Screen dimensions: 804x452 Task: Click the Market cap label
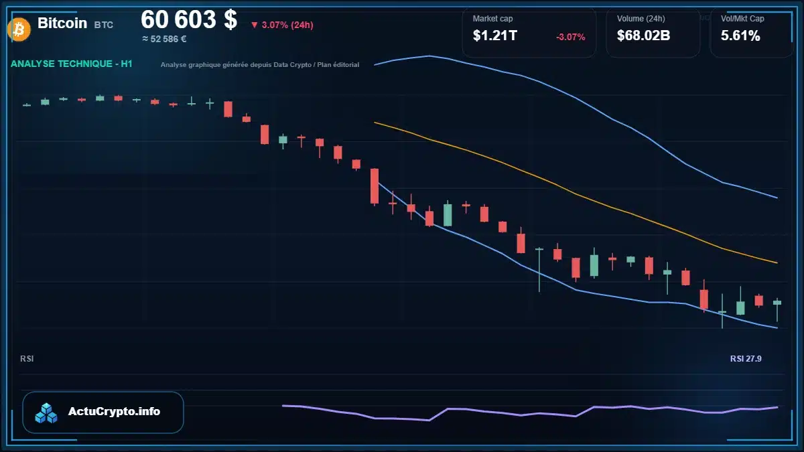(x=492, y=19)
